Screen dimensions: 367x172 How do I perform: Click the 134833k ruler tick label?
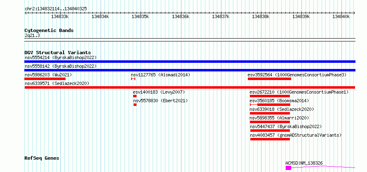[60, 17]
